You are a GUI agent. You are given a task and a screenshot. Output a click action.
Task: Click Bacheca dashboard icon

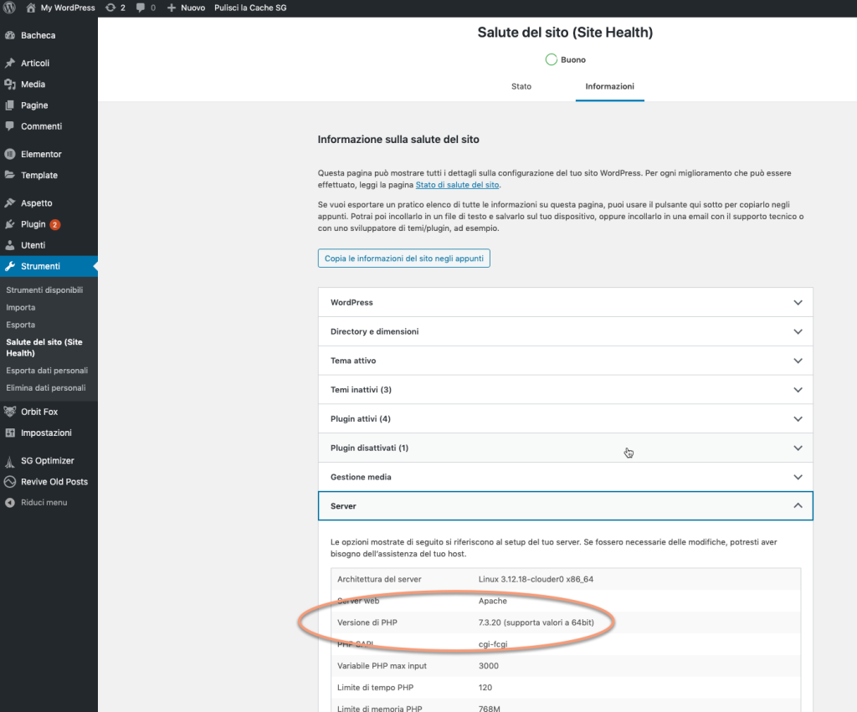pyautogui.click(x=10, y=35)
